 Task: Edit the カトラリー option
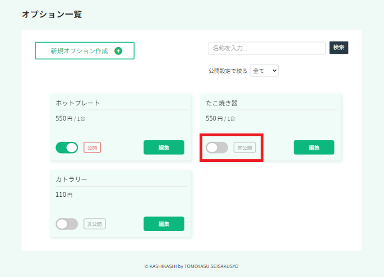pyautogui.click(x=164, y=224)
